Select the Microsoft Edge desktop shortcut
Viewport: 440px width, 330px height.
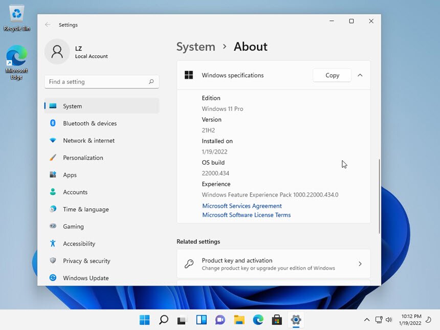[x=16, y=62]
